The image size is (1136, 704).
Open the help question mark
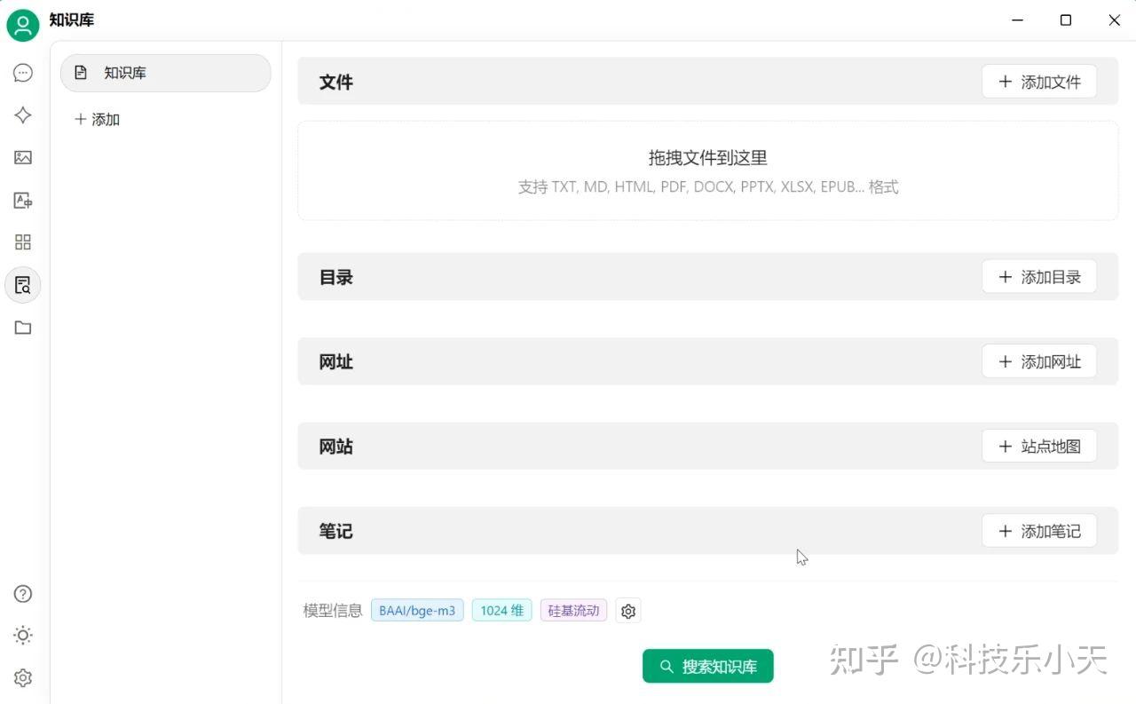pyautogui.click(x=22, y=594)
